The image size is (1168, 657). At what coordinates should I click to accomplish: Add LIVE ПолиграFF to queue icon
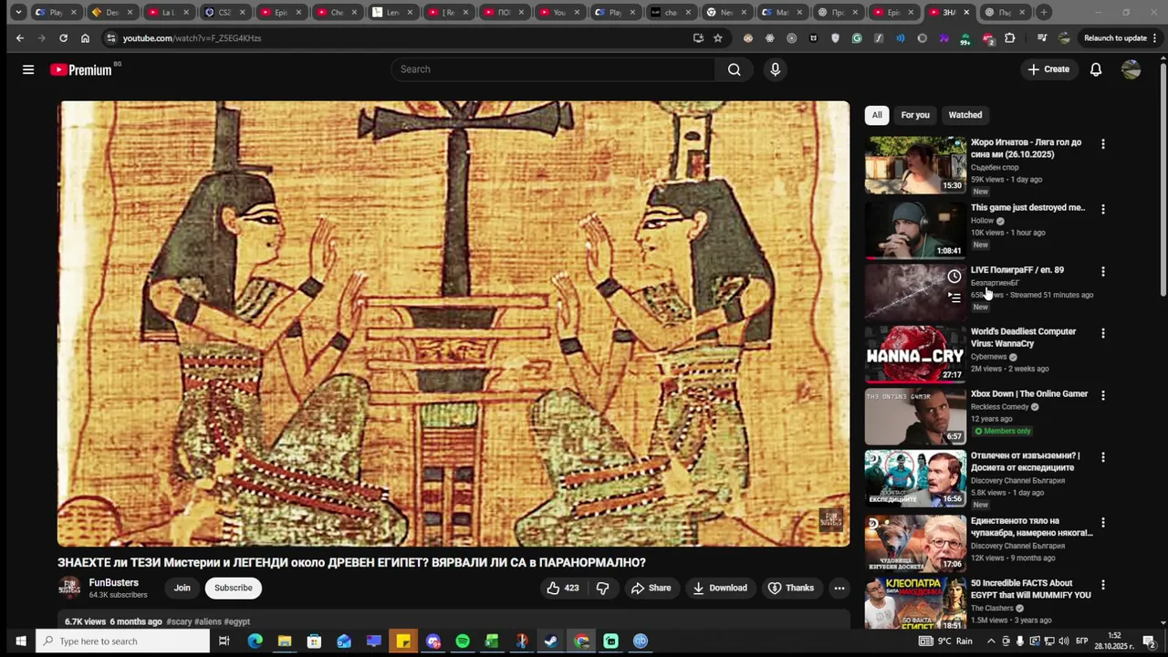point(954,297)
